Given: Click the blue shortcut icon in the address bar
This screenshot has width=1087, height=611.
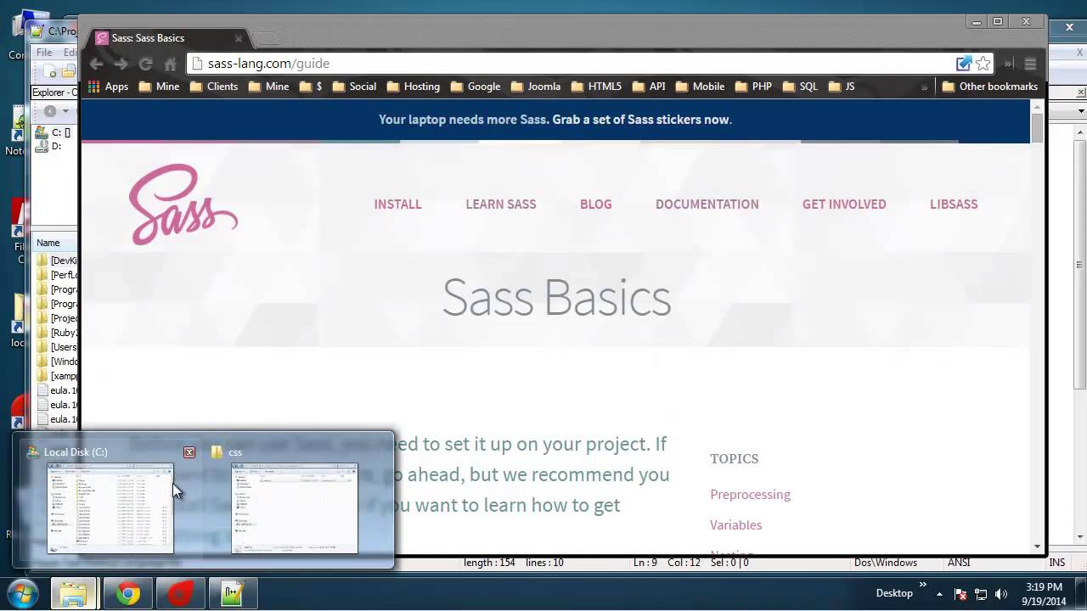Looking at the screenshot, I should pyautogui.click(x=963, y=64).
